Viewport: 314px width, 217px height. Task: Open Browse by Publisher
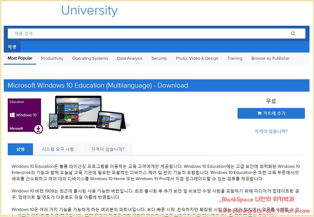[x=270, y=59]
